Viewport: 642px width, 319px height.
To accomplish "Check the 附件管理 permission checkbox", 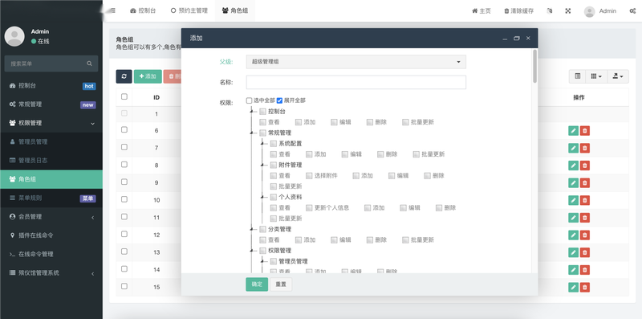I will (x=274, y=165).
